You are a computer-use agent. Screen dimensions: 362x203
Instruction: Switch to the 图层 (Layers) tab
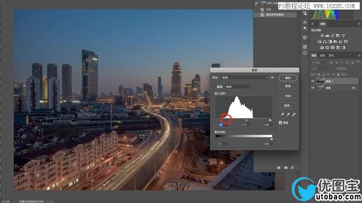[314, 56]
